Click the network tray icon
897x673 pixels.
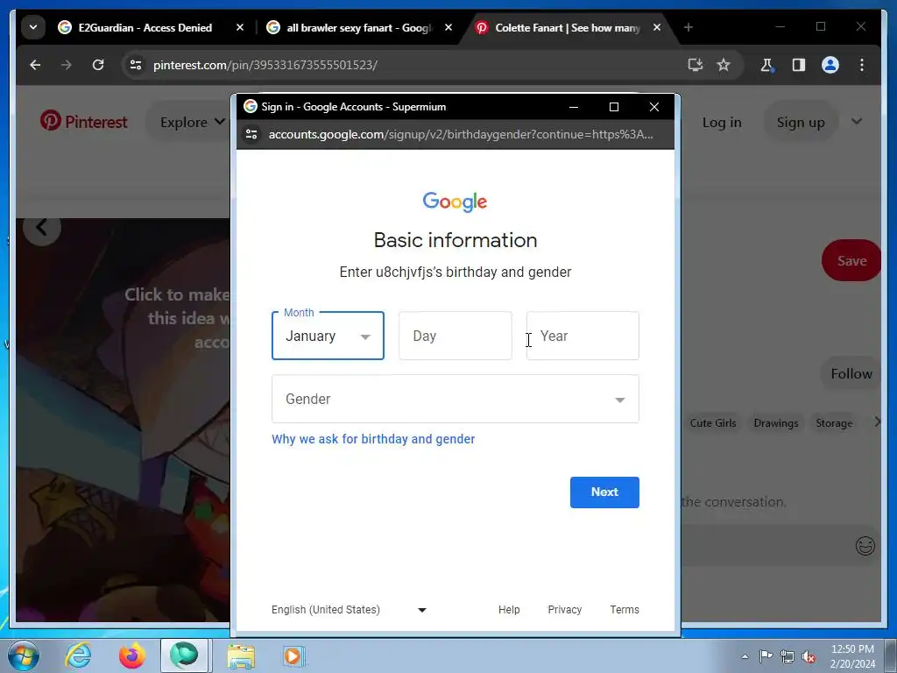coord(788,656)
